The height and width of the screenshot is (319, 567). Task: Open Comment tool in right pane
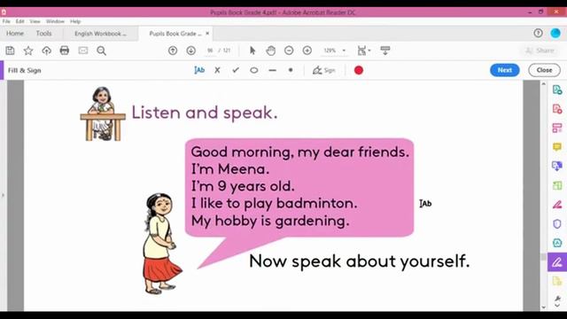coord(557,147)
